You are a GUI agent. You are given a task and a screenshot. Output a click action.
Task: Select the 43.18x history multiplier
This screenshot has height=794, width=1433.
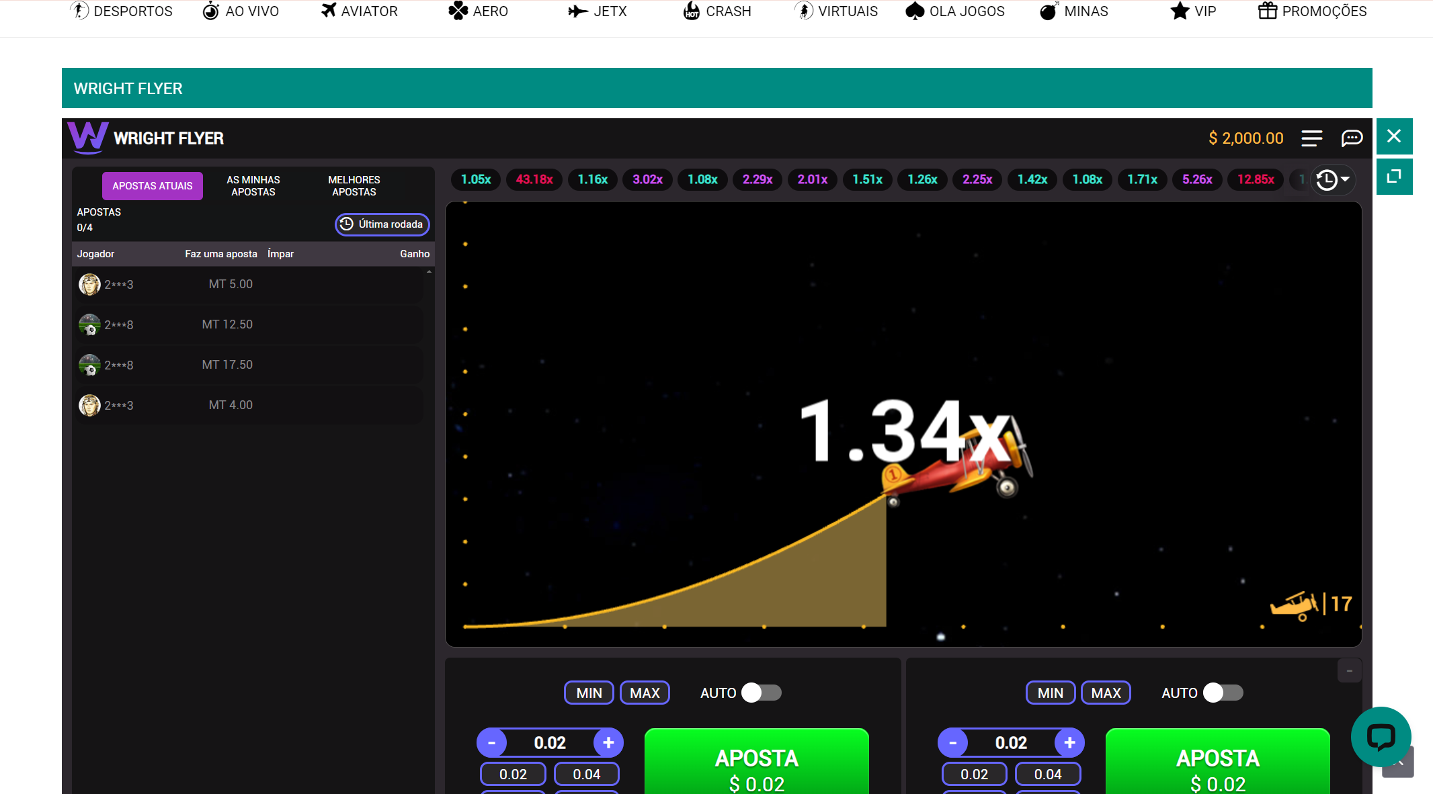(534, 179)
